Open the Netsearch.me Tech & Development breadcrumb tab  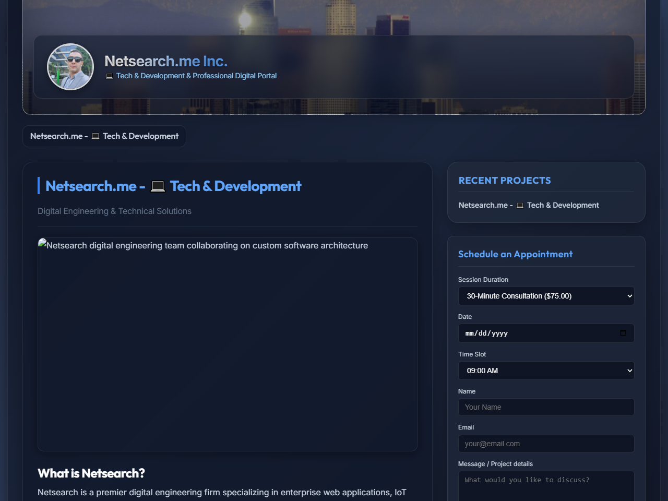tap(104, 136)
